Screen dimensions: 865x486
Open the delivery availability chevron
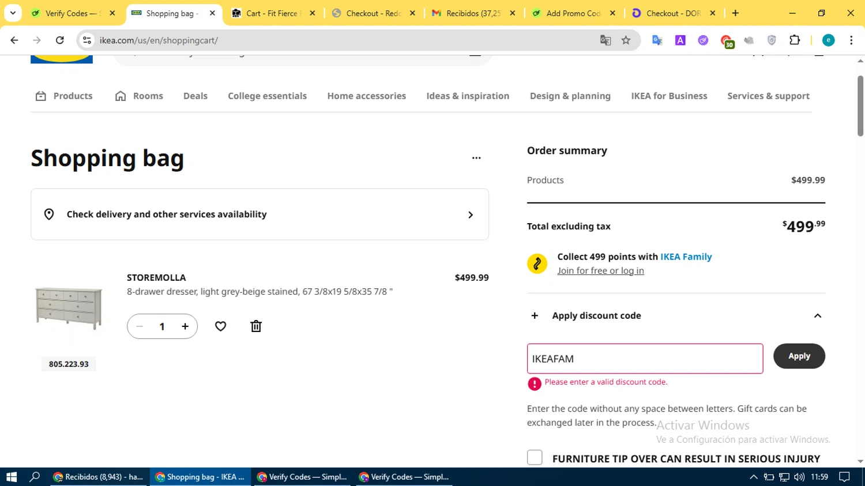(x=471, y=214)
